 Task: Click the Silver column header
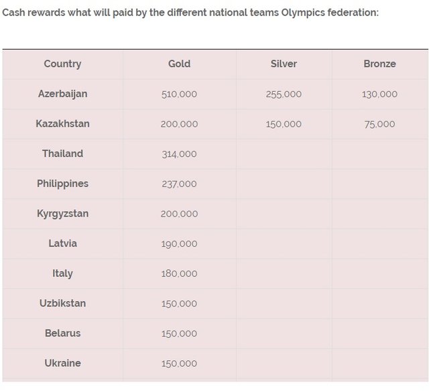point(284,64)
